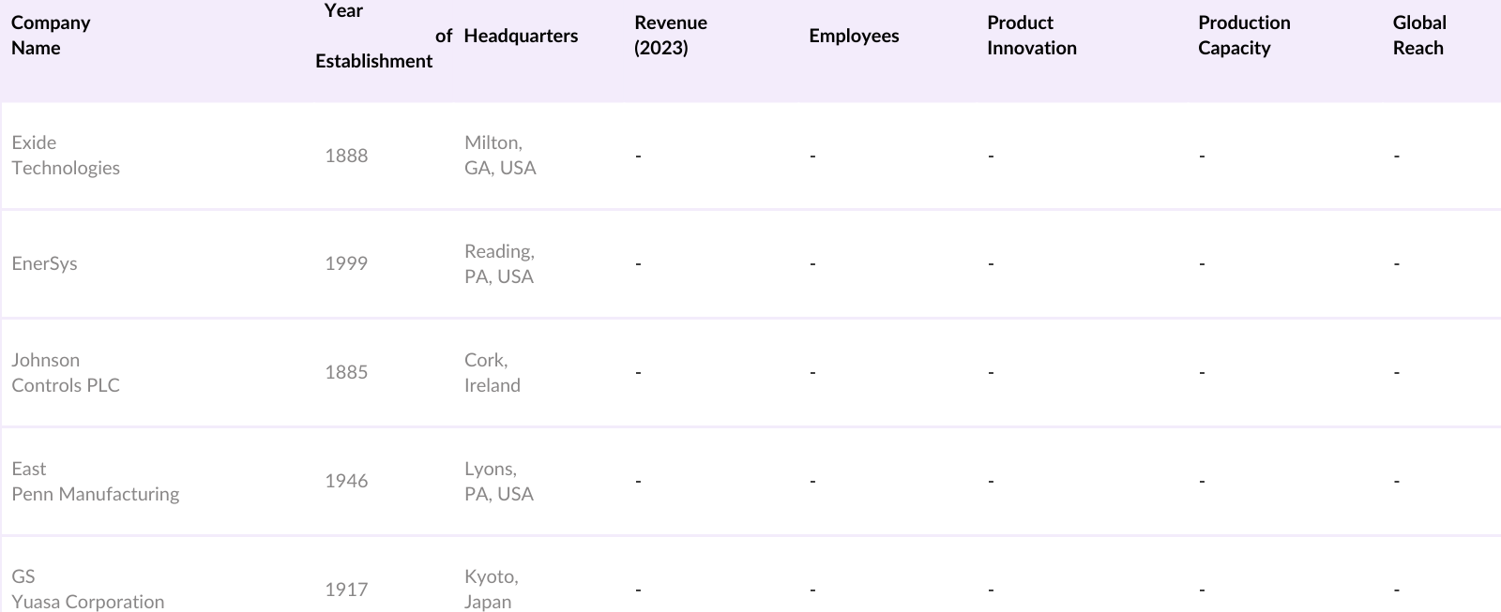The image size is (1501, 612).
Task: Select the GS Yuasa Corporation cell
Action: 87,590
